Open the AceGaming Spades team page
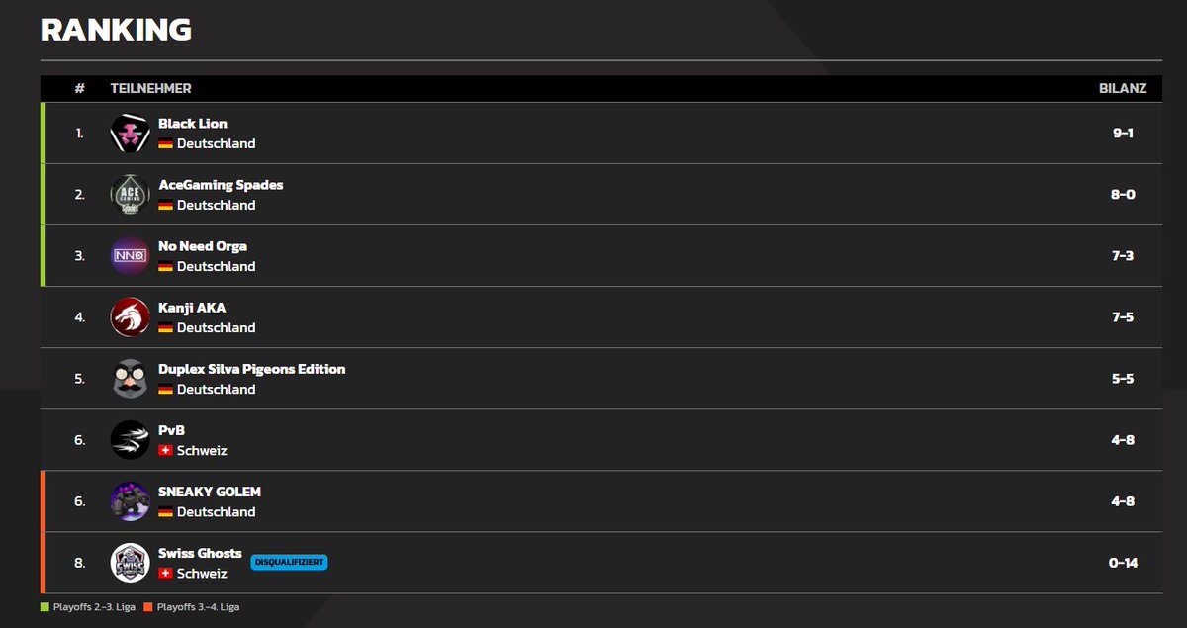The width and height of the screenshot is (1187, 628). click(221, 185)
